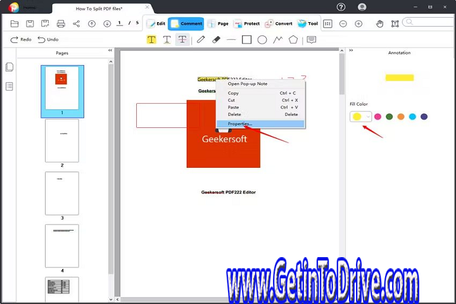The width and height of the screenshot is (456, 304).
Task: Pick the orange fill color
Action: click(401, 117)
